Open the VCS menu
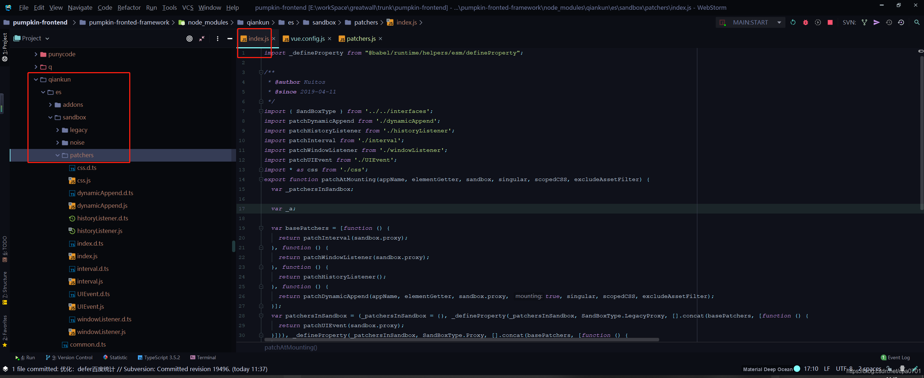924x378 pixels. click(188, 7)
